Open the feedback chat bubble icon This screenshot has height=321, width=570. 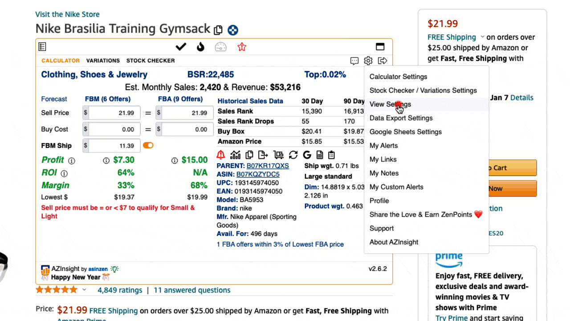point(354,61)
